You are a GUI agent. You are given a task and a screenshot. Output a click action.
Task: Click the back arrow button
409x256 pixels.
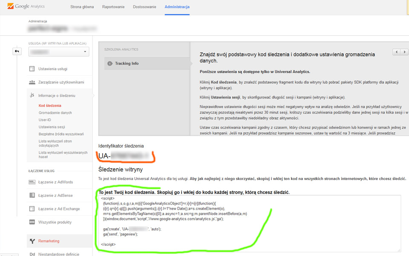click(17, 51)
